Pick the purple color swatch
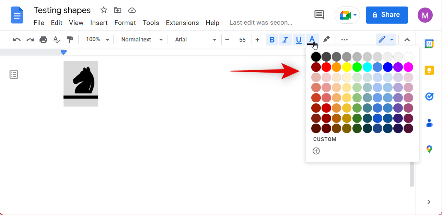This screenshot has width=442, height=215. point(398,67)
